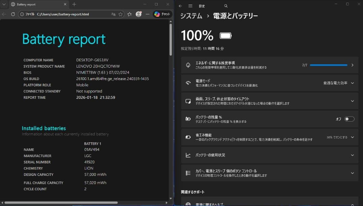Click the browser profile avatar icon
The width and height of the screenshot is (363, 206).
coord(138,14)
